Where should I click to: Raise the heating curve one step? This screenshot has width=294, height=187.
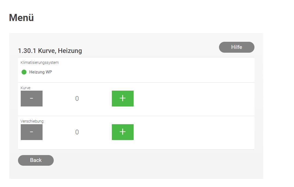(x=123, y=98)
